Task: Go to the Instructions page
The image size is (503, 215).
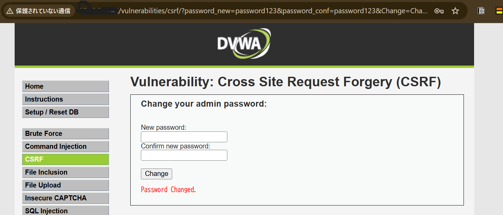Action: (x=65, y=99)
